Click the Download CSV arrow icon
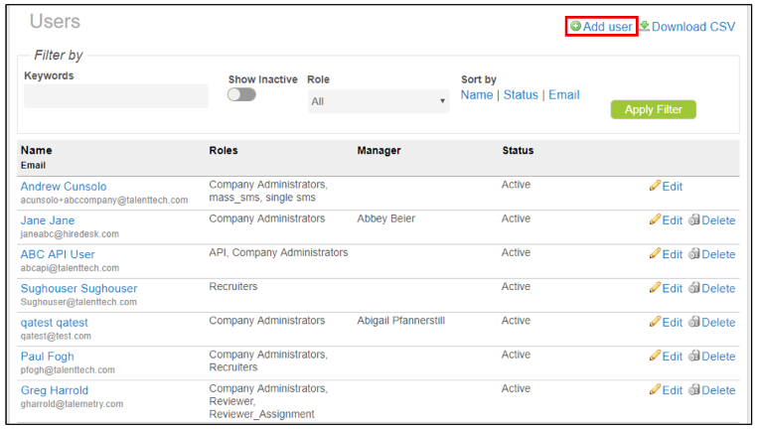Viewport: 757px width, 429px height. pos(645,26)
